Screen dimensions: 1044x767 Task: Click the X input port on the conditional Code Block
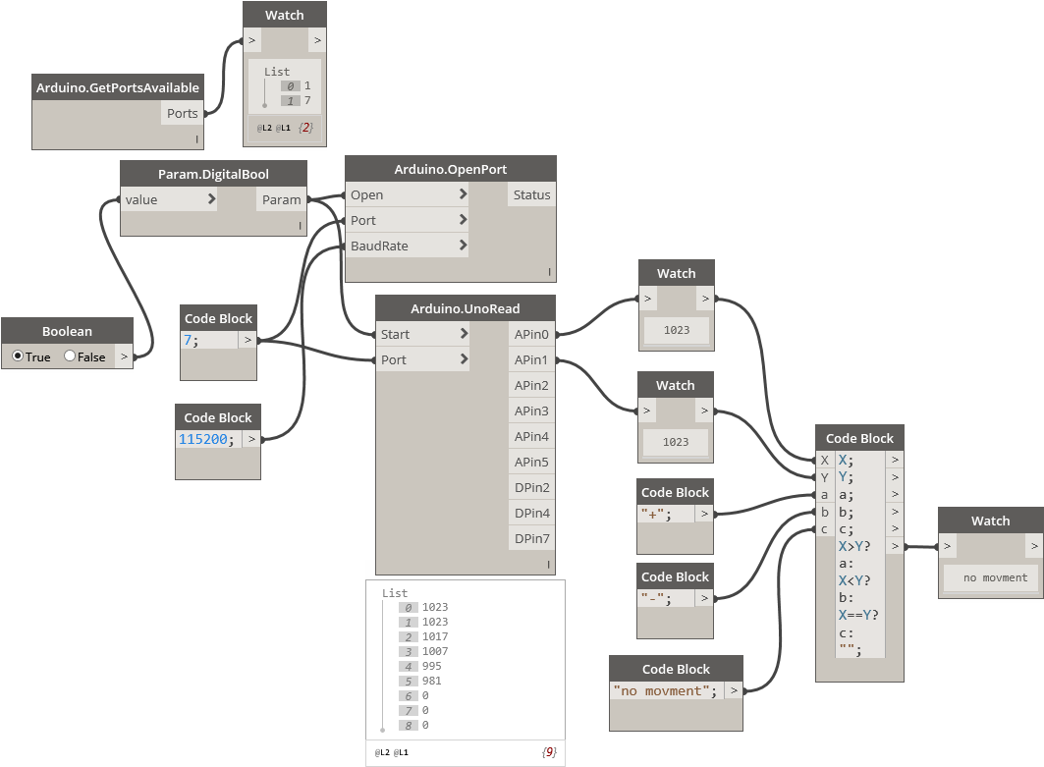tap(824, 460)
